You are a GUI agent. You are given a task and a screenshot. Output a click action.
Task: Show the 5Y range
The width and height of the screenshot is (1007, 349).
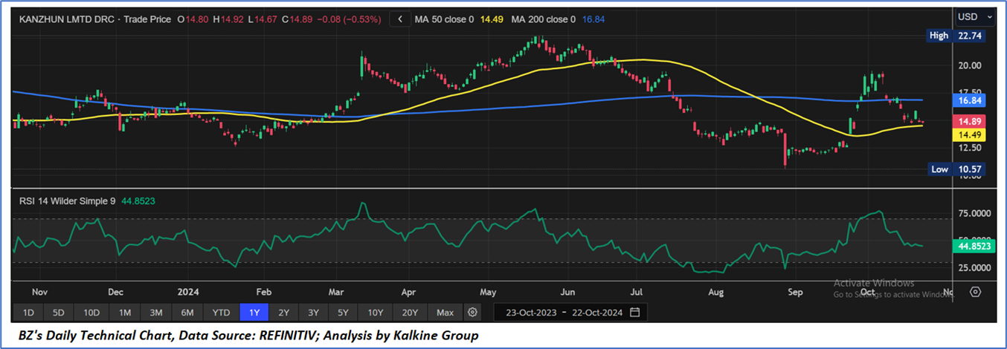pos(343,312)
